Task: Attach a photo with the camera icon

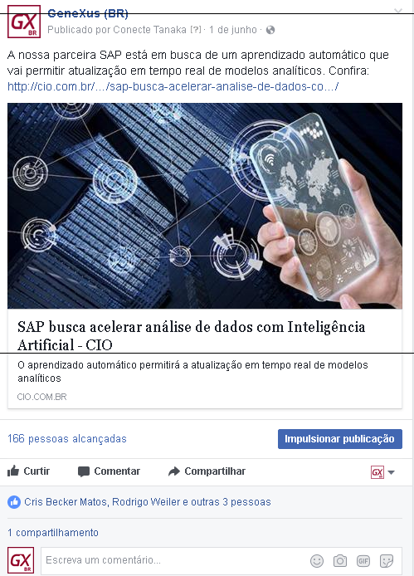Action: [x=340, y=561]
